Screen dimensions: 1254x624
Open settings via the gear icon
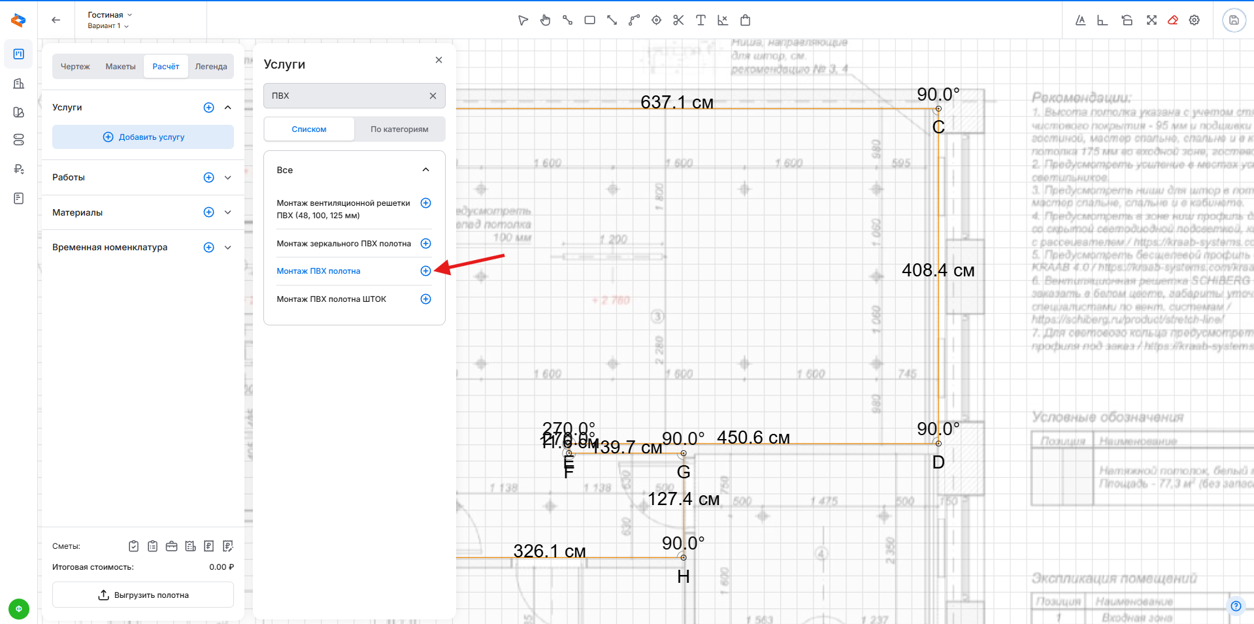point(1195,20)
